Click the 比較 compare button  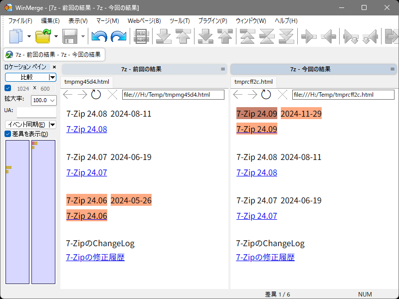(x=27, y=77)
